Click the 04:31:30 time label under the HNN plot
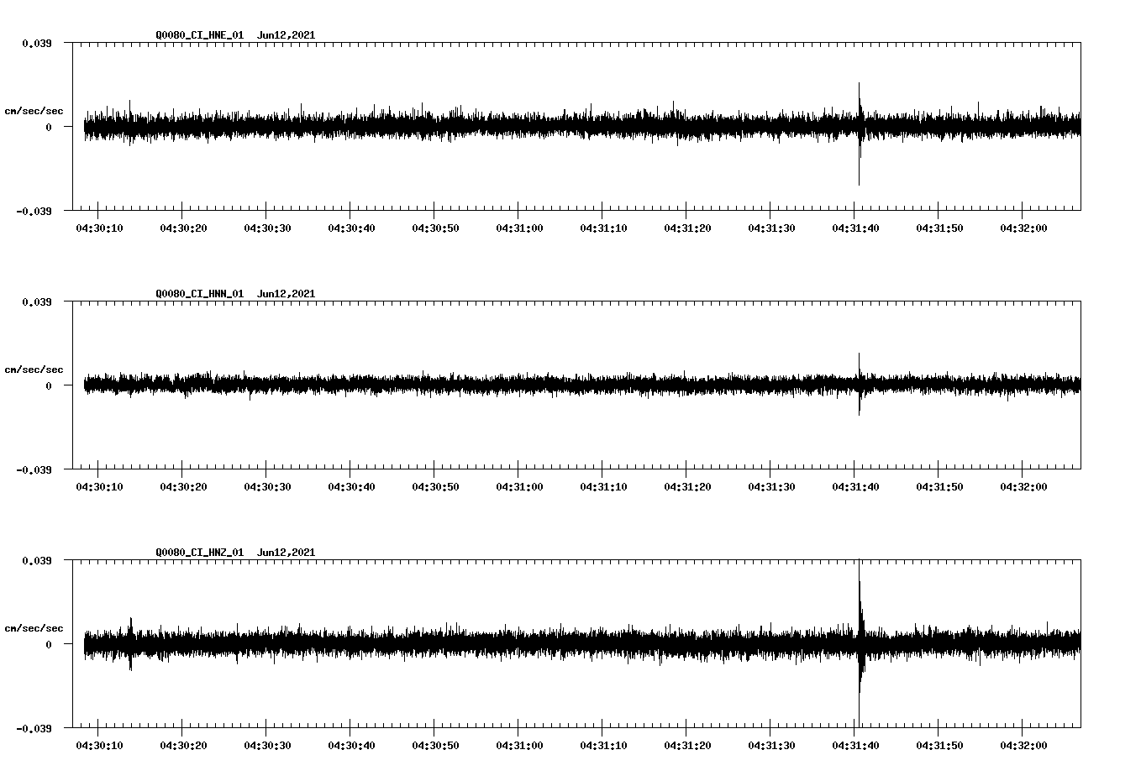Image resolution: width=1141 pixels, height=776 pixels. pos(770,486)
